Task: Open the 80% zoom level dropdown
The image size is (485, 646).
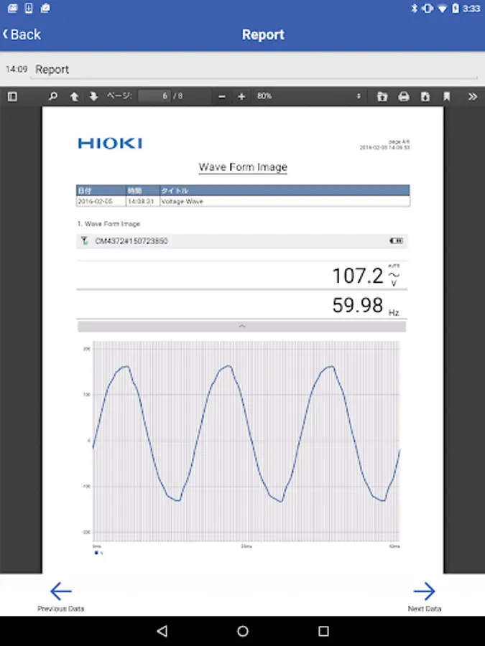Action: (x=308, y=96)
